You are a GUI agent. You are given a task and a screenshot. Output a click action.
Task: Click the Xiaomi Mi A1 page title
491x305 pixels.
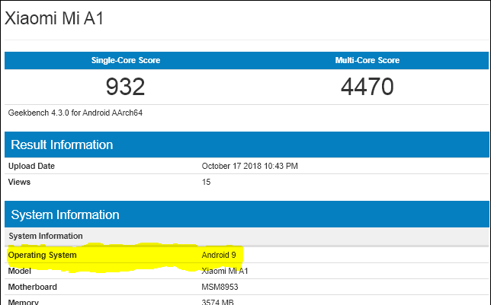coord(54,18)
